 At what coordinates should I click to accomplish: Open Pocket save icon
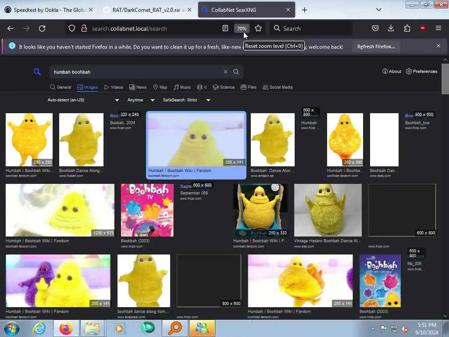click(x=375, y=28)
